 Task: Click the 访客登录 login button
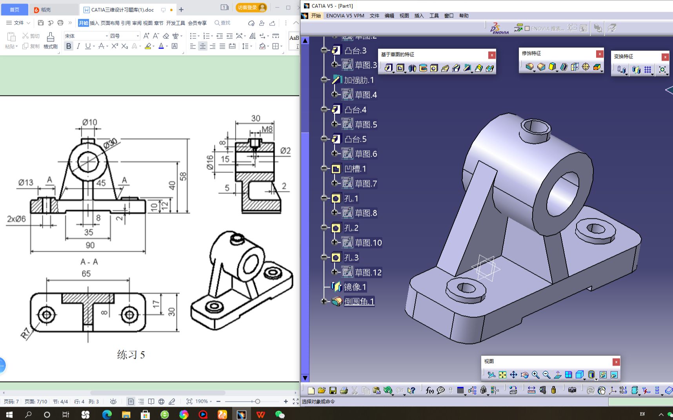251,7
